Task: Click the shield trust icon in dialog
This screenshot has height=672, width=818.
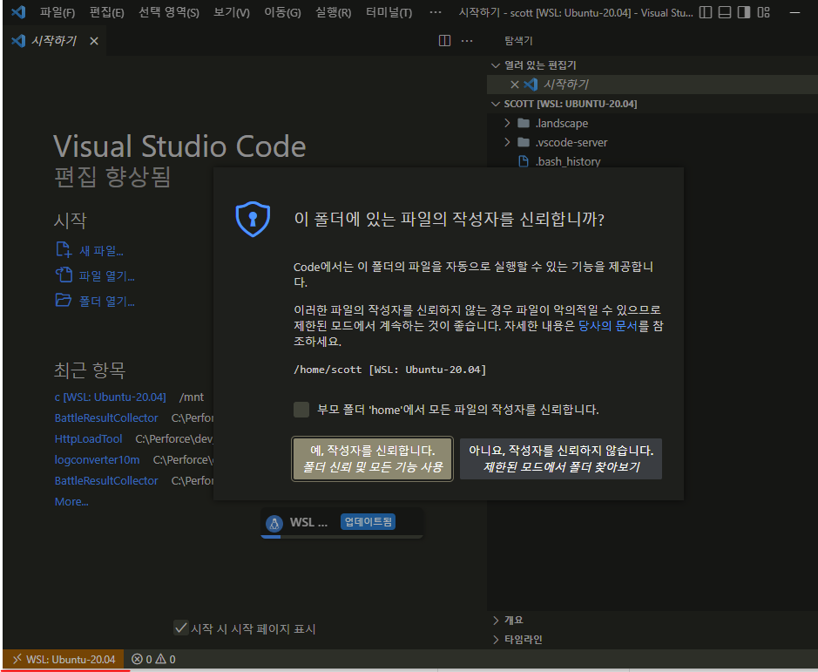Action: pos(253,219)
